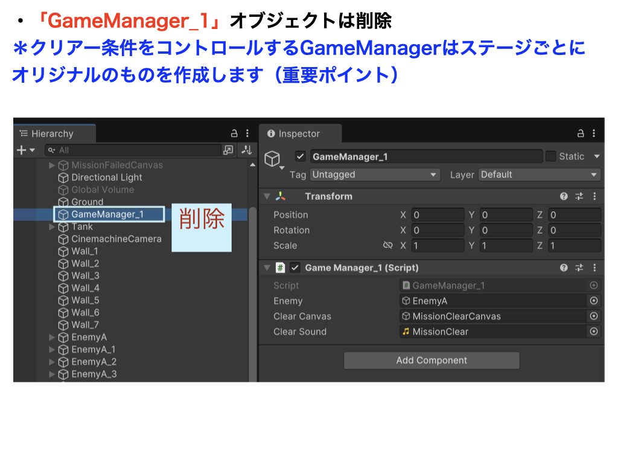Click the Hierarchy panel lock icon
The height and width of the screenshot is (464, 618).
click(234, 134)
